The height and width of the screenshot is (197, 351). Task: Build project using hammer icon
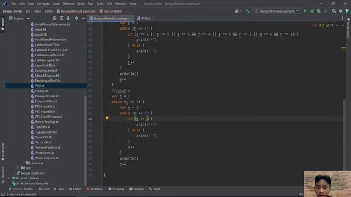click(x=247, y=11)
